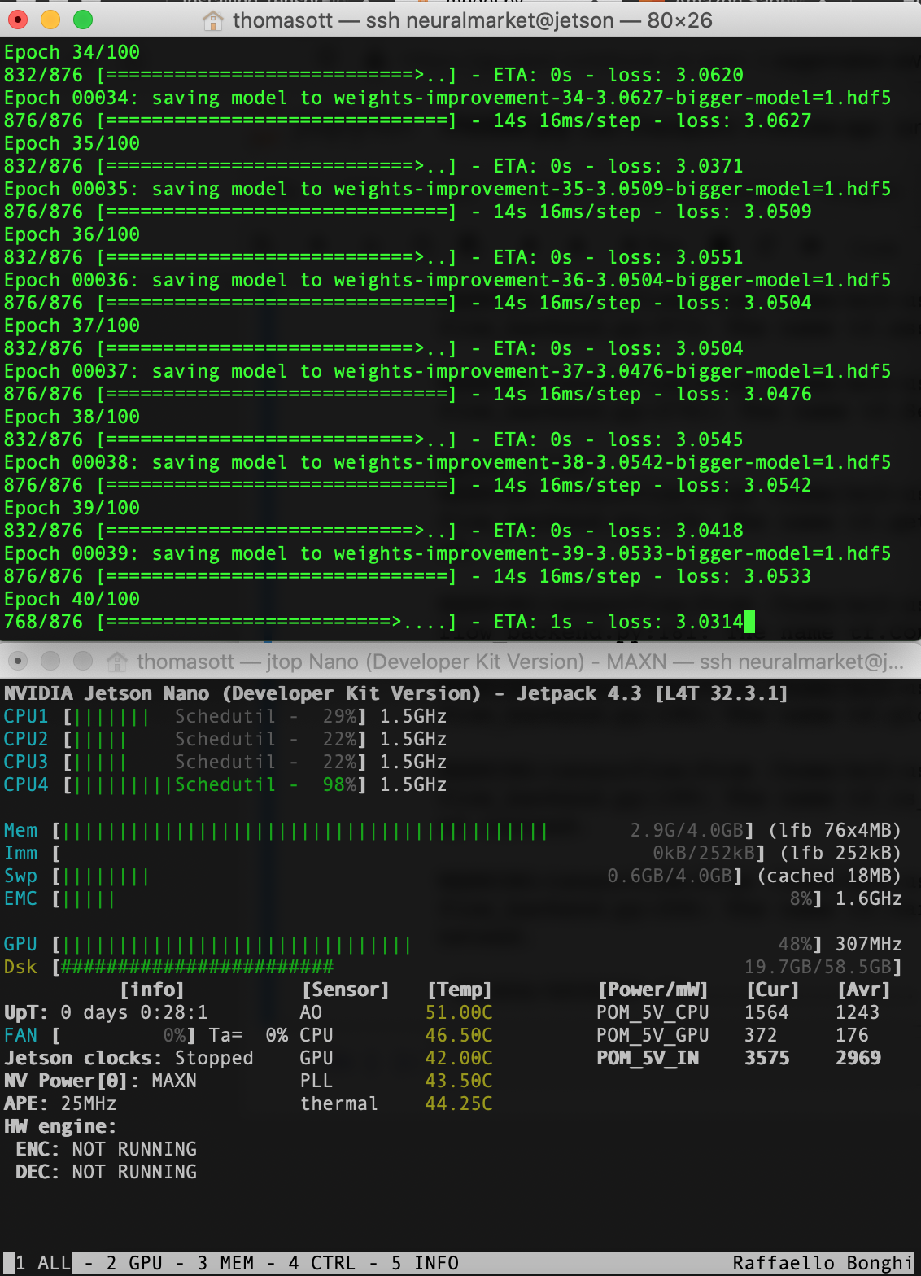The width and height of the screenshot is (921, 1276).
Task: Click 'APE: 25MHz' line
Action: pyautogui.click(x=60, y=1103)
